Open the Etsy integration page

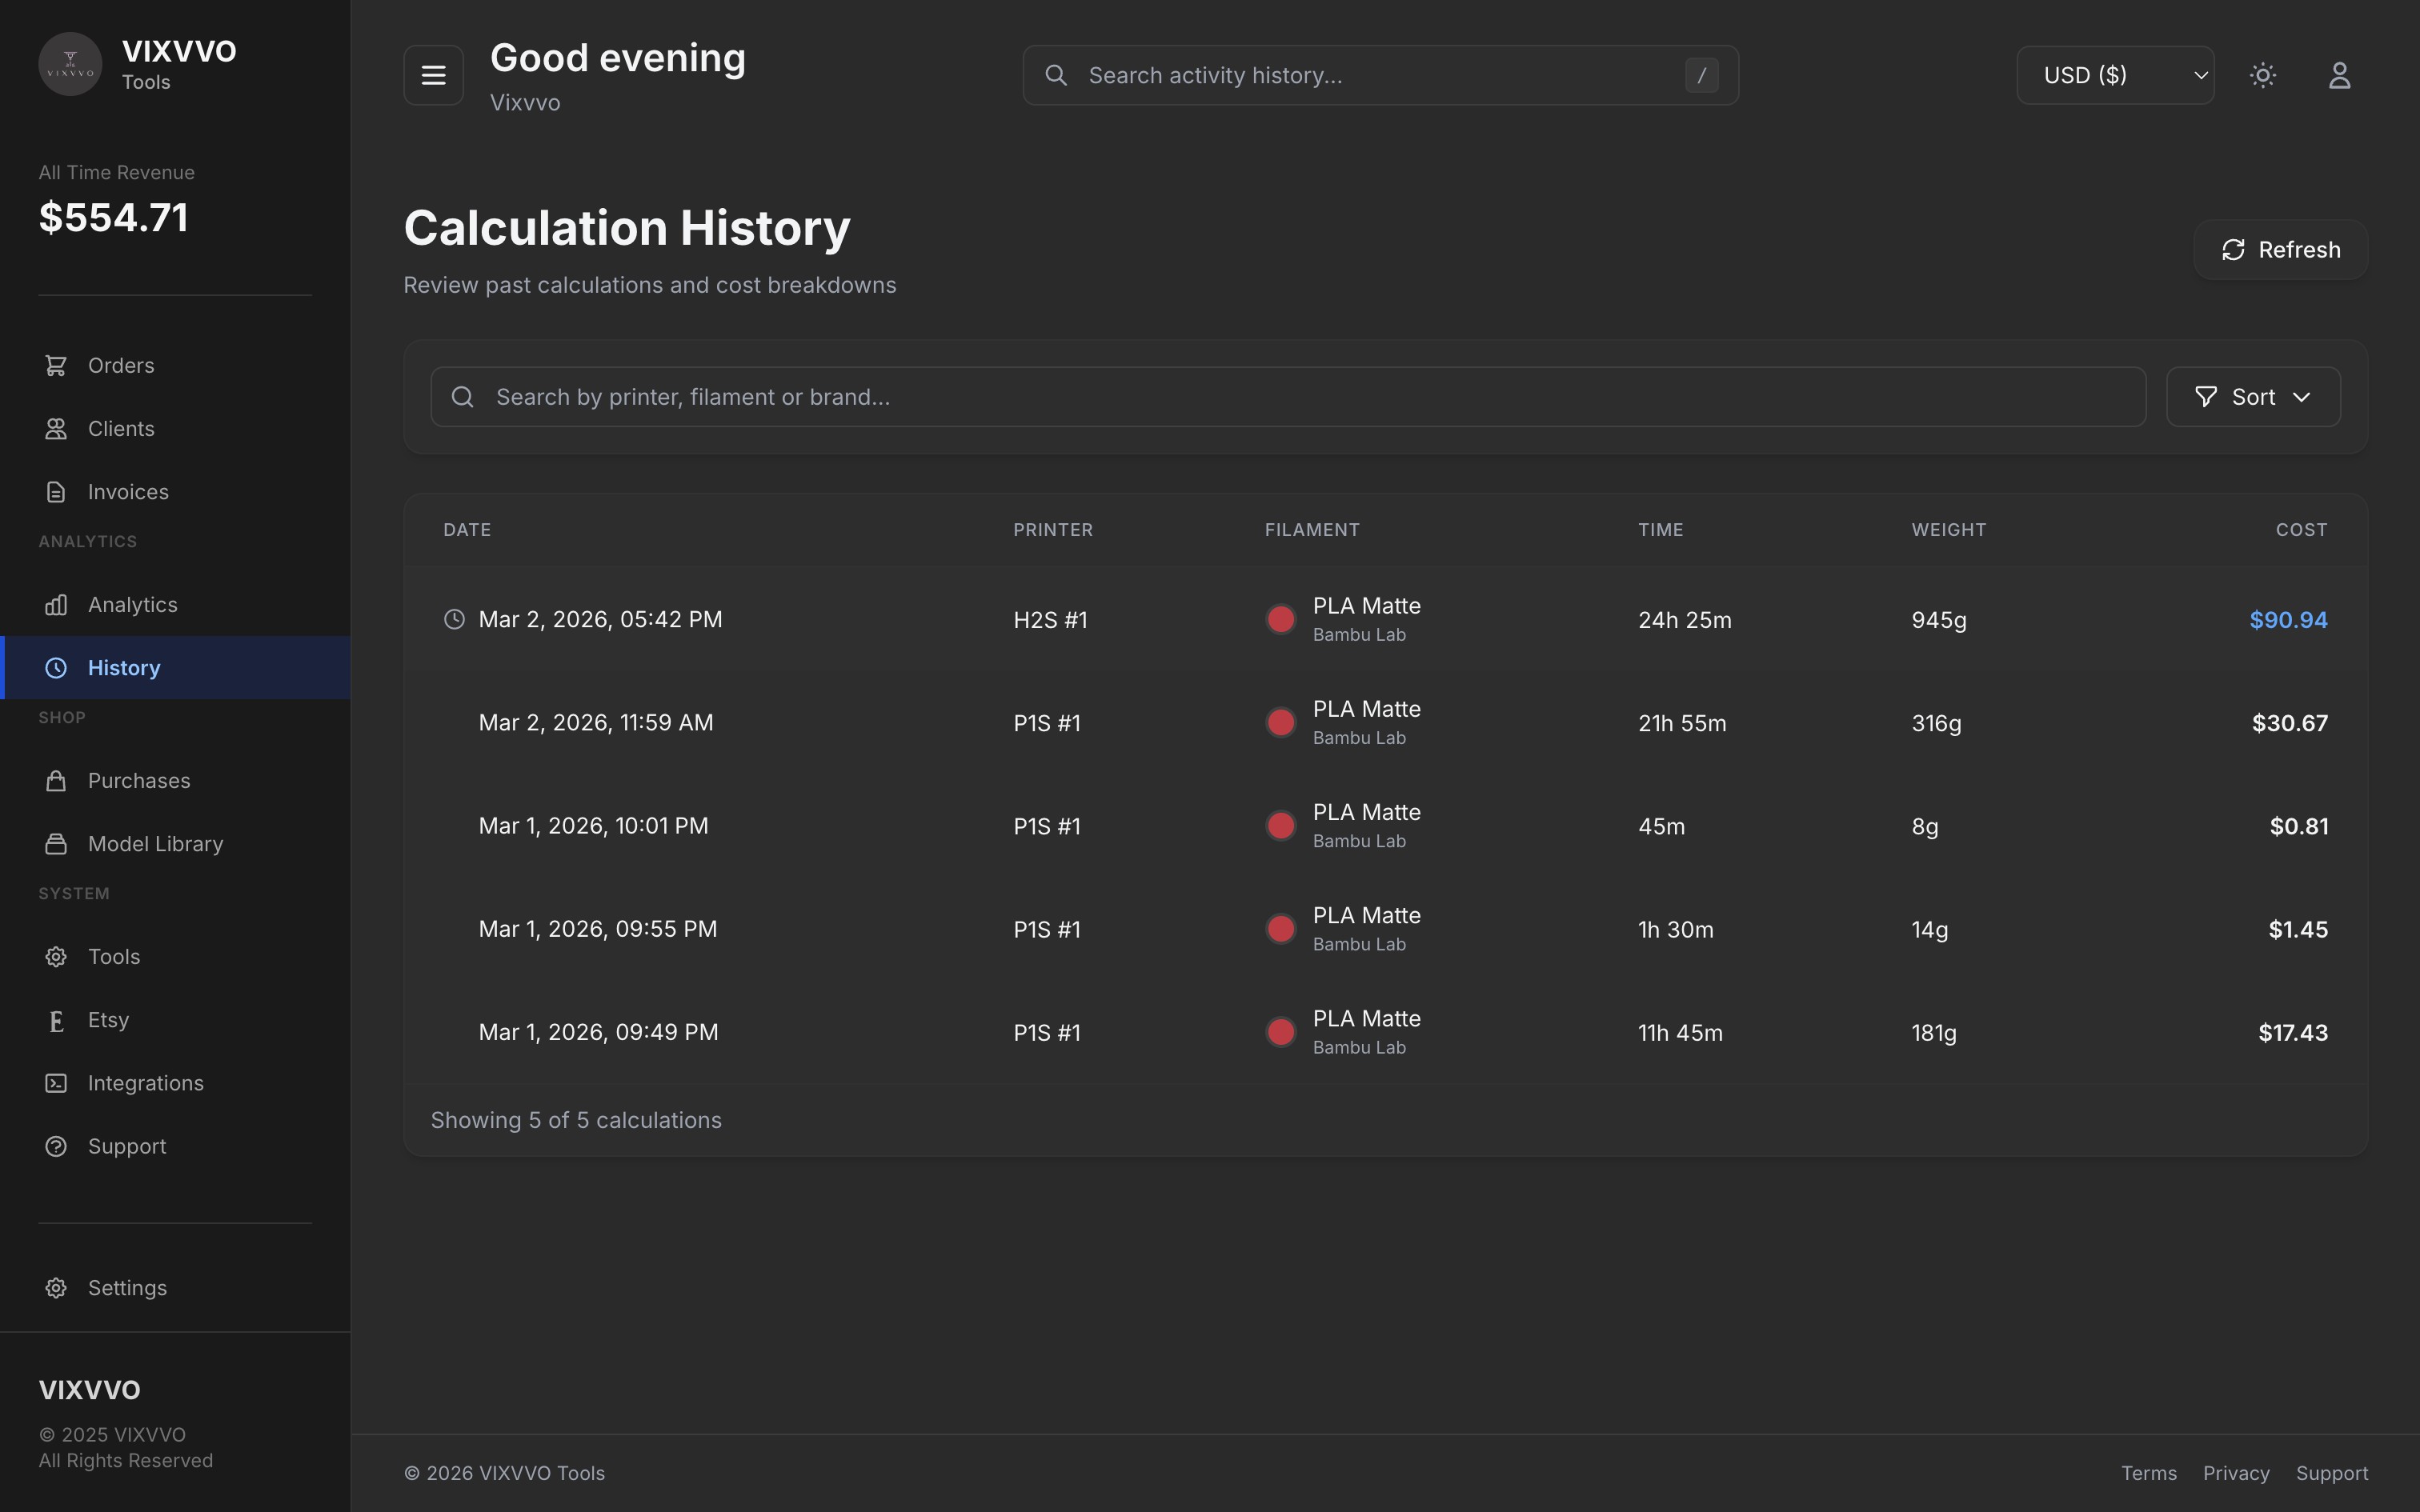107,1019
